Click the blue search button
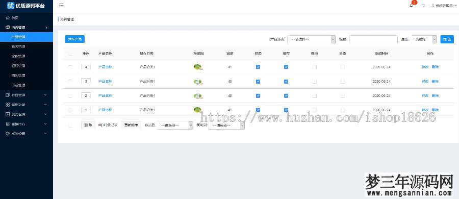 pyautogui.click(x=447, y=39)
